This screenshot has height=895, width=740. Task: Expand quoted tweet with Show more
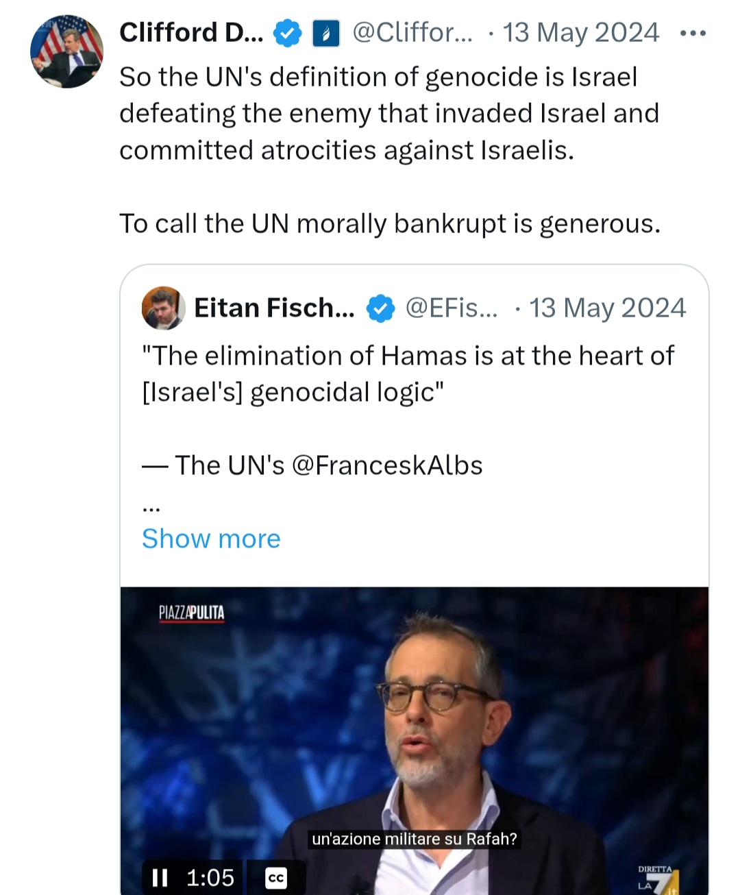pos(211,539)
